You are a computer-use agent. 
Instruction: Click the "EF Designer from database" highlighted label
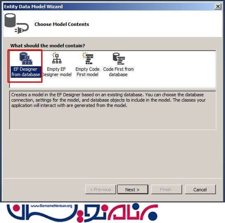click(26, 72)
